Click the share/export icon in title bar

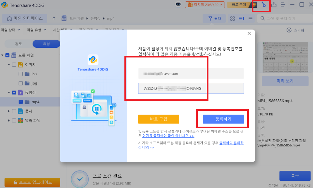274,5
